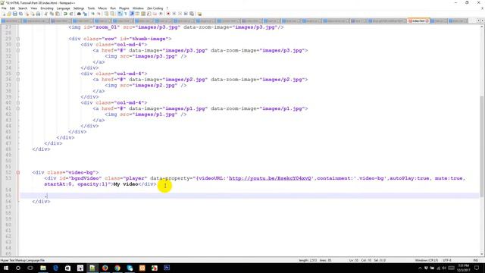Click the Zoom Out toolbar icon
The width and height of the screenshot is (485, 273).
pyautogui.click(x=99, y=14)
